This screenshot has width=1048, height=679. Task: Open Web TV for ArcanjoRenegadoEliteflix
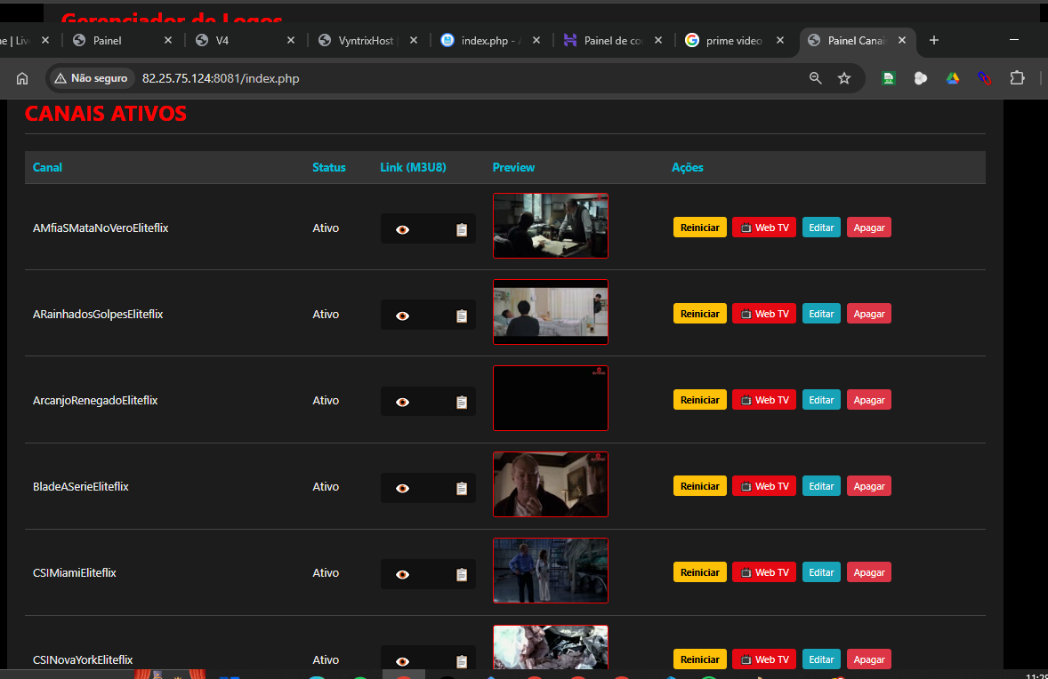(x=764, y=400)
